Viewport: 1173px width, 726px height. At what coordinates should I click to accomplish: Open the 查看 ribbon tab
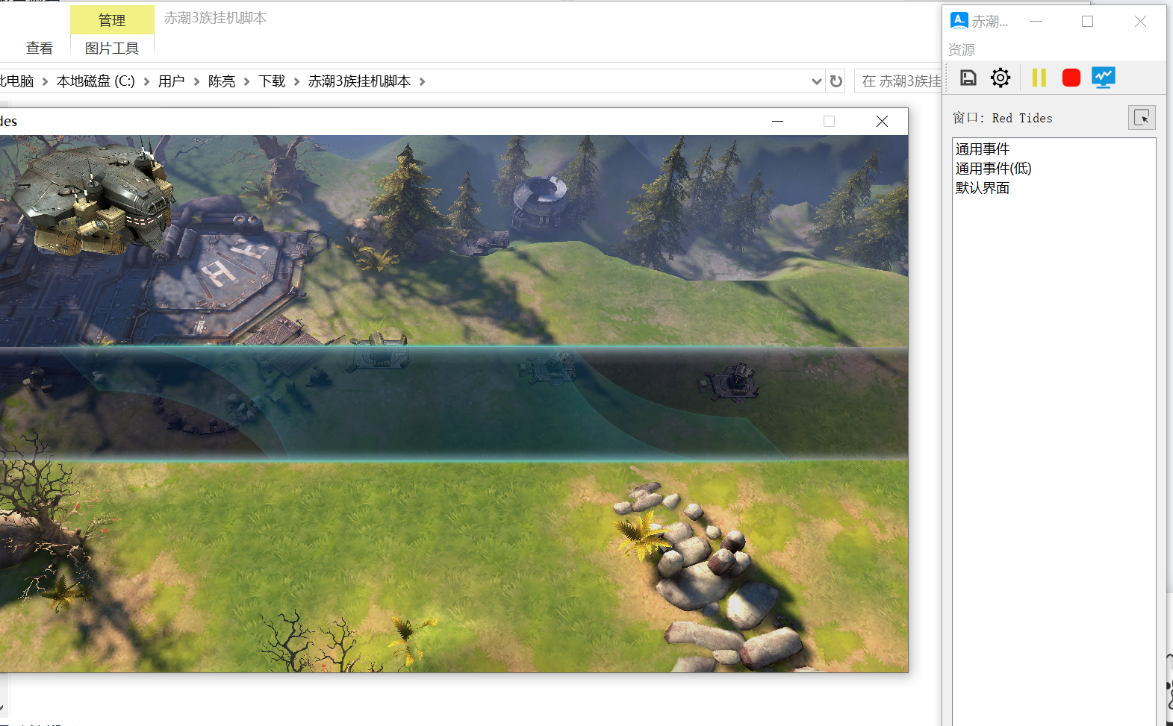click(x=40, y=48)
